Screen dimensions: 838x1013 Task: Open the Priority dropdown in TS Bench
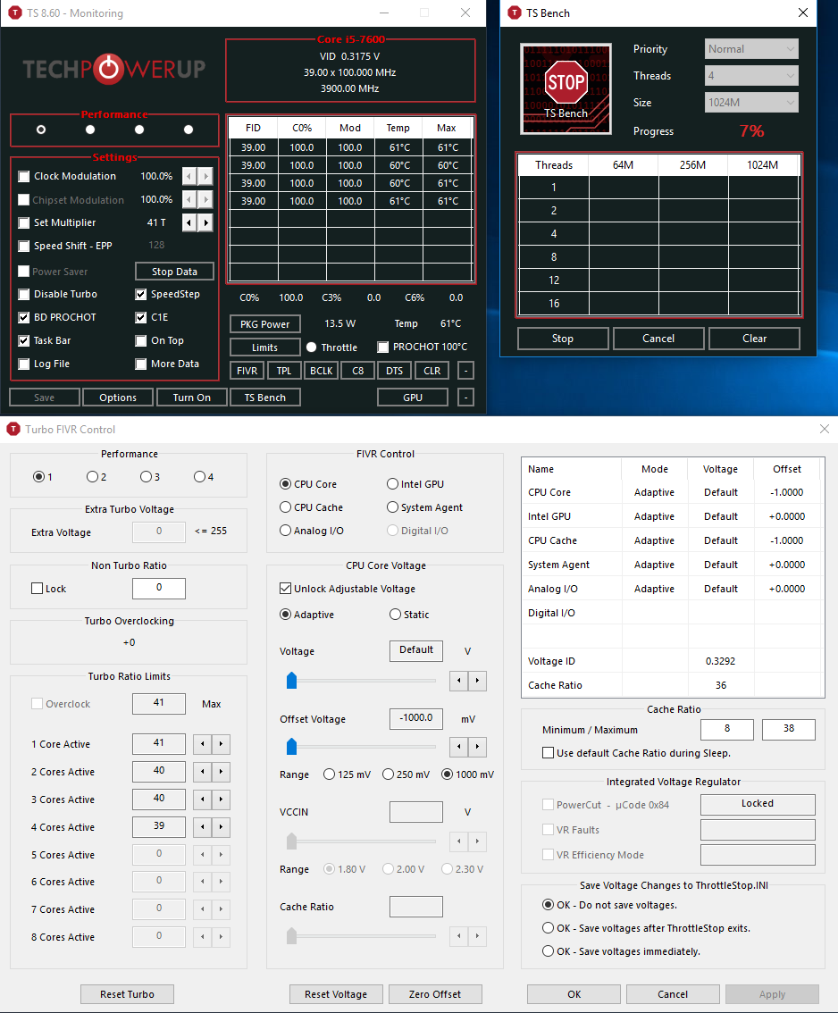tap(751, 49)
